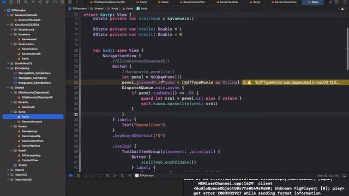Toggle the minimap editor layout icon
The image size is (349, 196).
coord(337,2)
